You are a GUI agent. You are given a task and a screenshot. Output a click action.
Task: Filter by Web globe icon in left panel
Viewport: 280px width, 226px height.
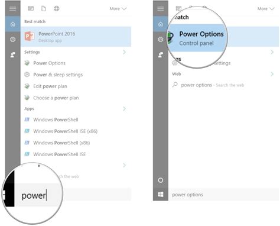point(57,8)
